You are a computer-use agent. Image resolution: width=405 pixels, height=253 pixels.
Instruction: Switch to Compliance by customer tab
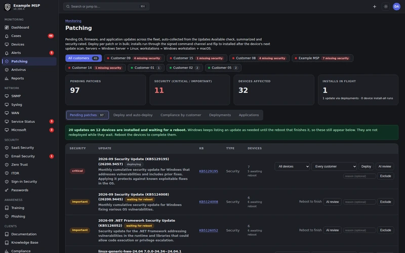click(181, 115)
